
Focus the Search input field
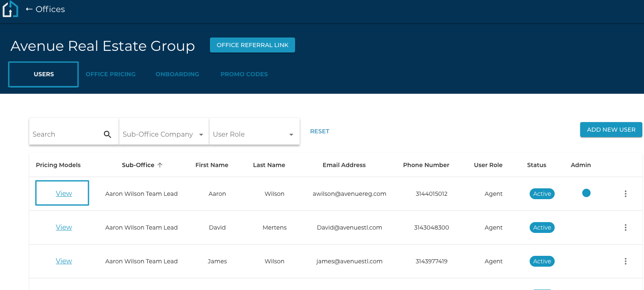[65, 134]
